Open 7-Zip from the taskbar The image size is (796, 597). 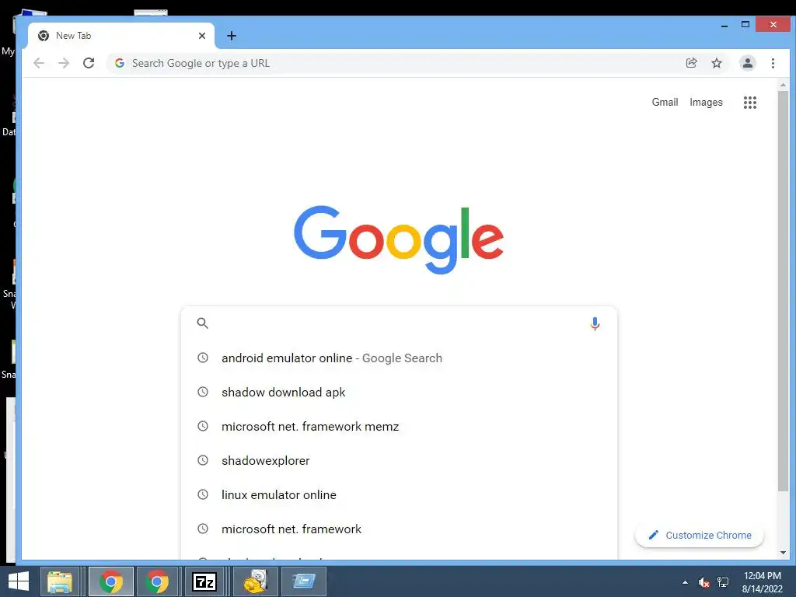204,581
